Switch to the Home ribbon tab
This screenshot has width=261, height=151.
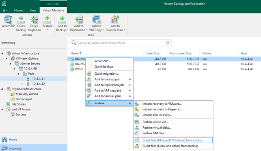click(x=18, y=10)
